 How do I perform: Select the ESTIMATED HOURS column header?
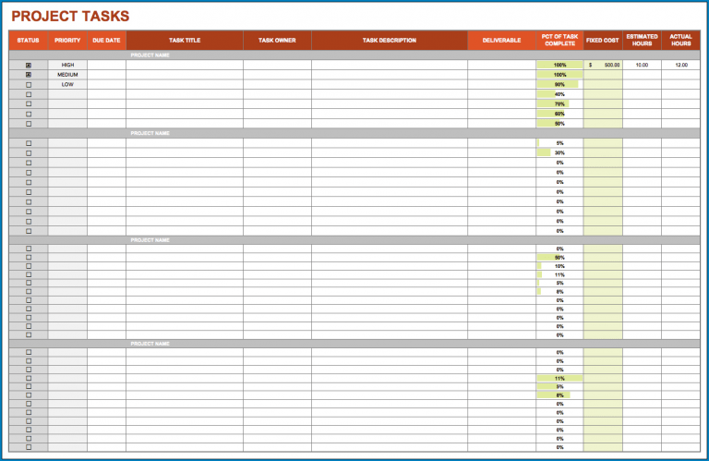coord(642,41)
